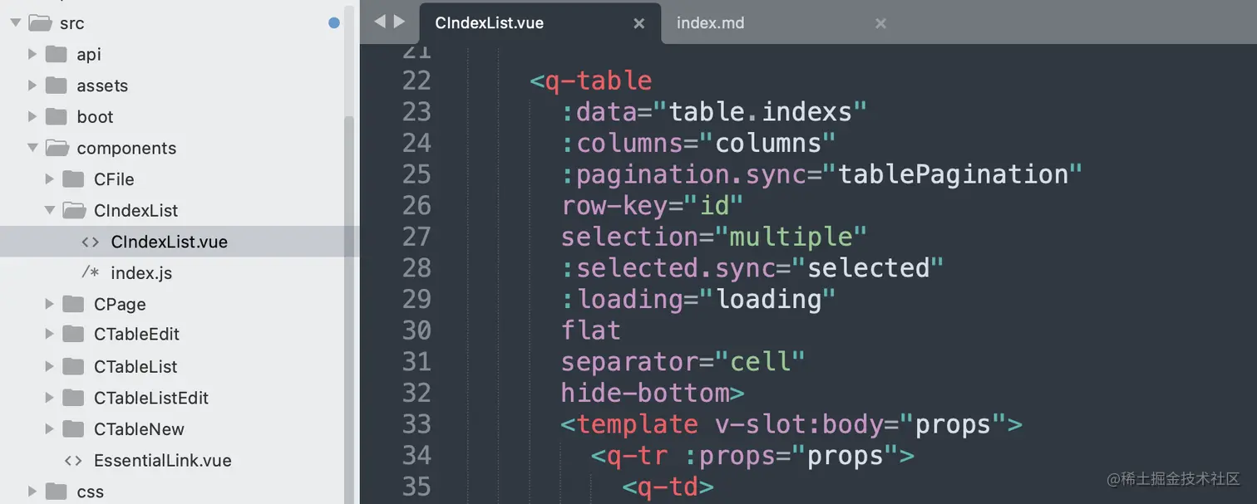Image resolution: width=1257 pixels, height=504 pixels.
Task: Expand the CFile folder arrow
Action: click(50, 179)
